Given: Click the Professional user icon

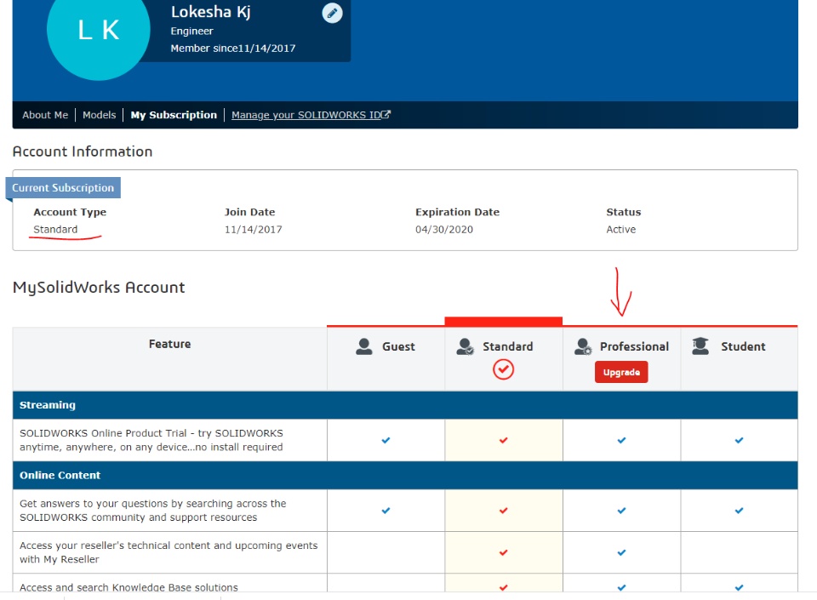Looking at the screenshot, I should (583, 346).
